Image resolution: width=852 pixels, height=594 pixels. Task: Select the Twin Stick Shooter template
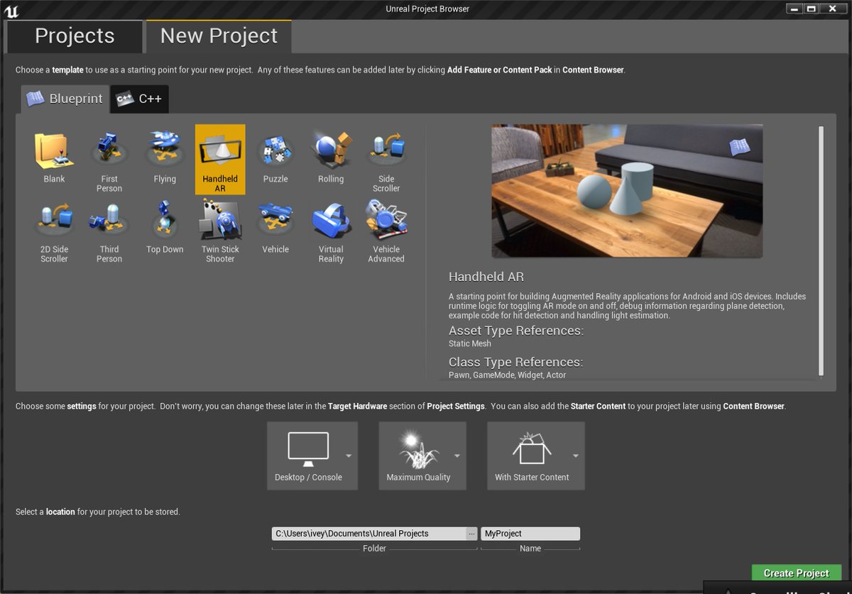pos(220,230)
